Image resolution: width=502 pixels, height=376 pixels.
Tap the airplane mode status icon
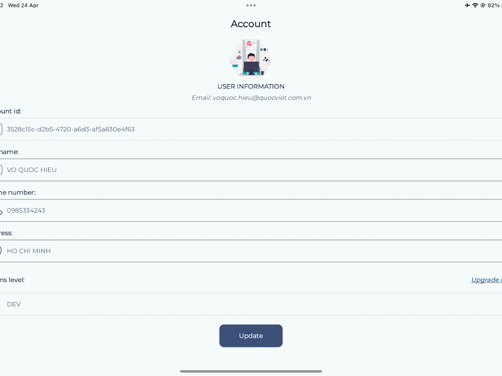[x=467, y=5]
